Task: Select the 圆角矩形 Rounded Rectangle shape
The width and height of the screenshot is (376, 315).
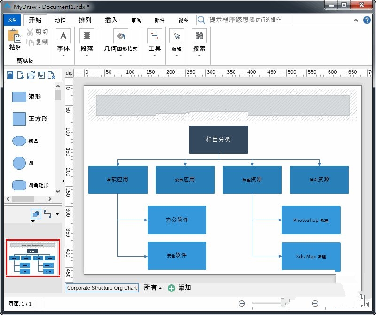Action: click(30, 185)
